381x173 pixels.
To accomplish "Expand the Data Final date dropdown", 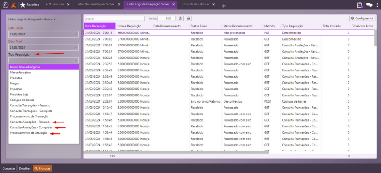I will (76, 47).
